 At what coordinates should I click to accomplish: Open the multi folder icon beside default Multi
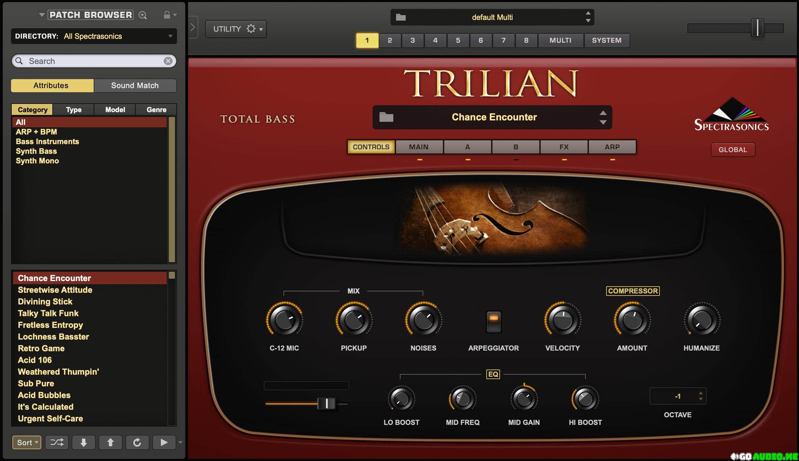coord(401,17)
